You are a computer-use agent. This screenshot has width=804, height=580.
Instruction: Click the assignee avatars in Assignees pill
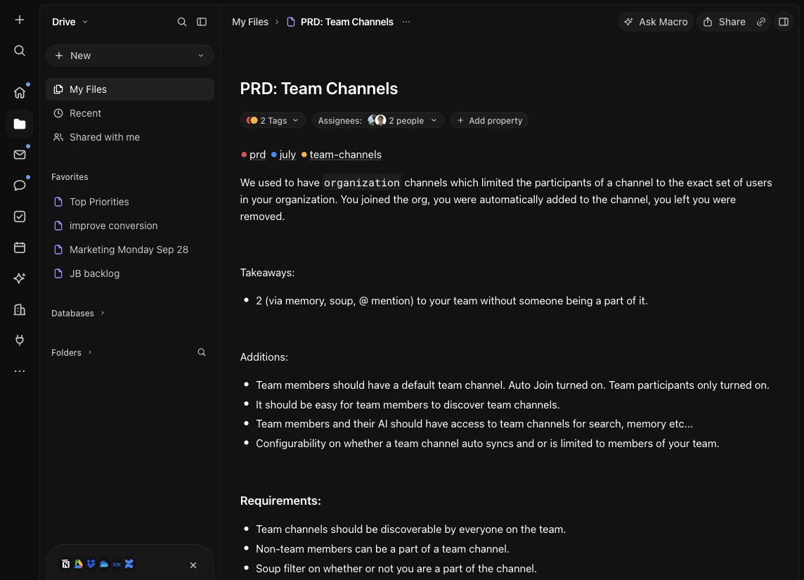click(377, 120)
